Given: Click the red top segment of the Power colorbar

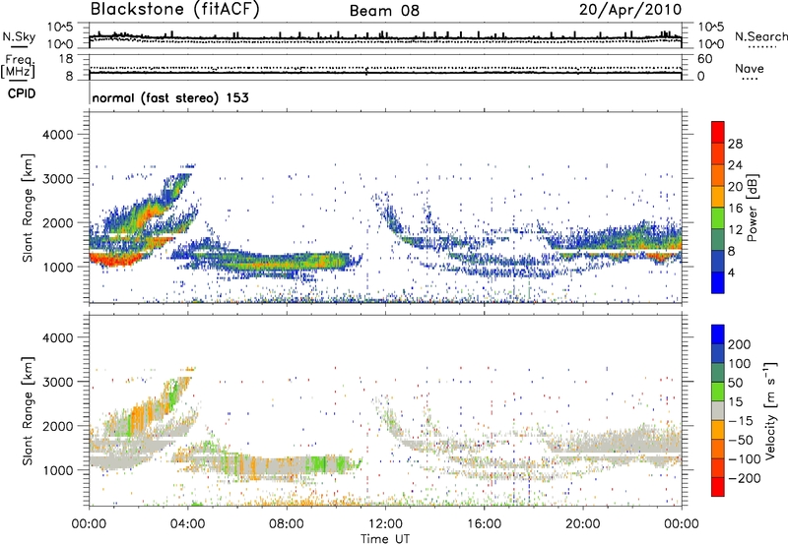Looking at the screenshot, I should 718,133.
